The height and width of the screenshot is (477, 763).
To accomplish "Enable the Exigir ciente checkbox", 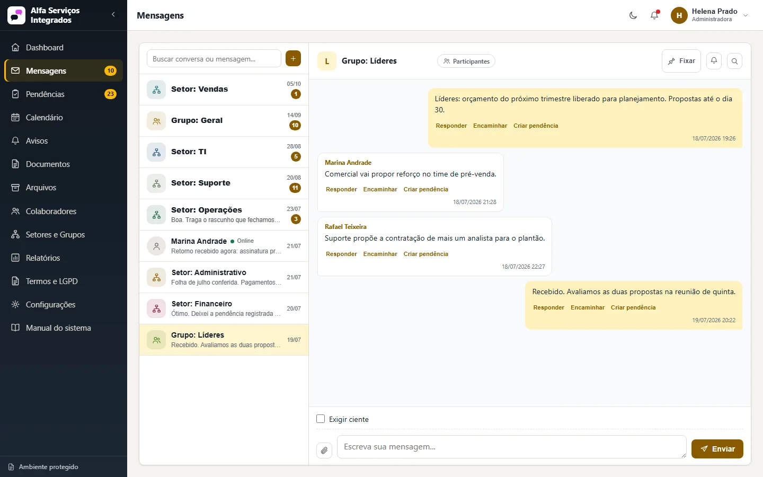I will (x=321, y=419).
